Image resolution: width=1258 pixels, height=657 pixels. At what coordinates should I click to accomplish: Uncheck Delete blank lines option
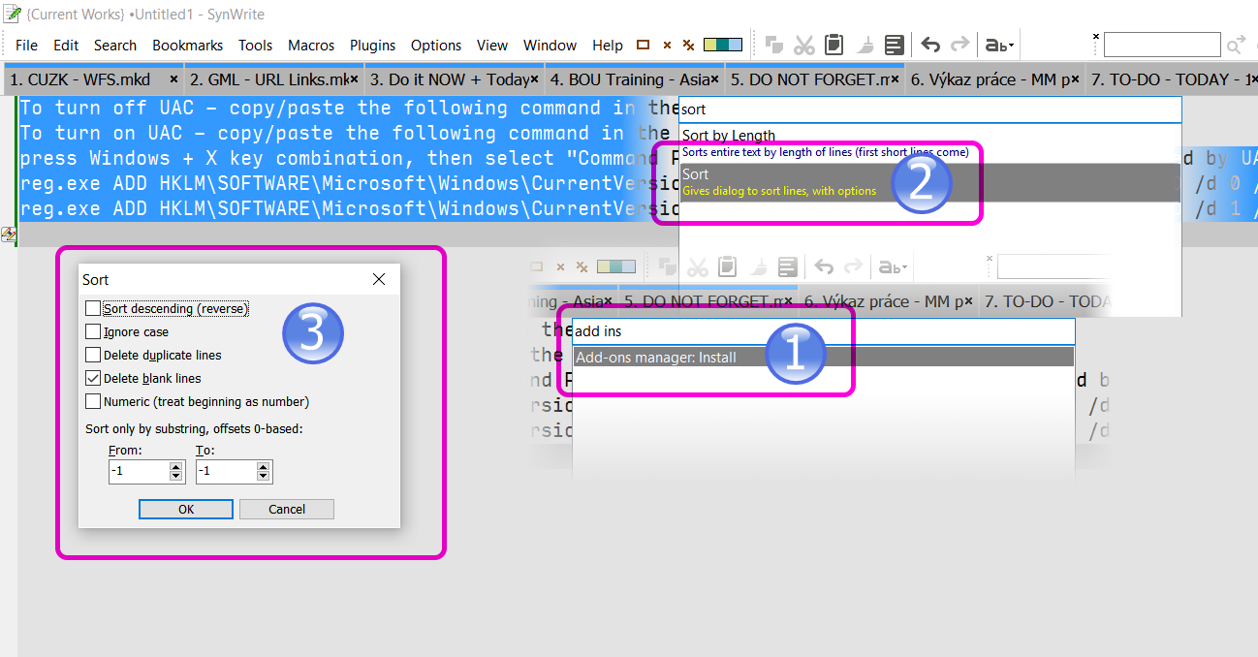(93, 378)
